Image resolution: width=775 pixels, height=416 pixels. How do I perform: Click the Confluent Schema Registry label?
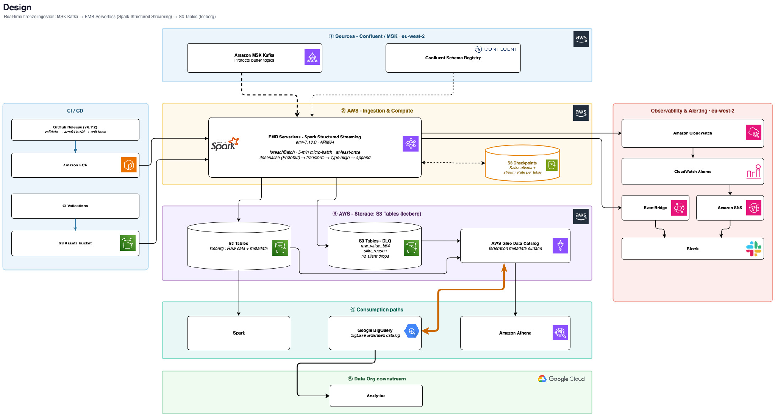click(453, 58)
